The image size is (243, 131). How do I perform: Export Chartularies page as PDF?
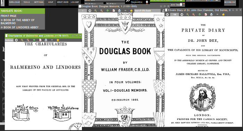[40, 40]
